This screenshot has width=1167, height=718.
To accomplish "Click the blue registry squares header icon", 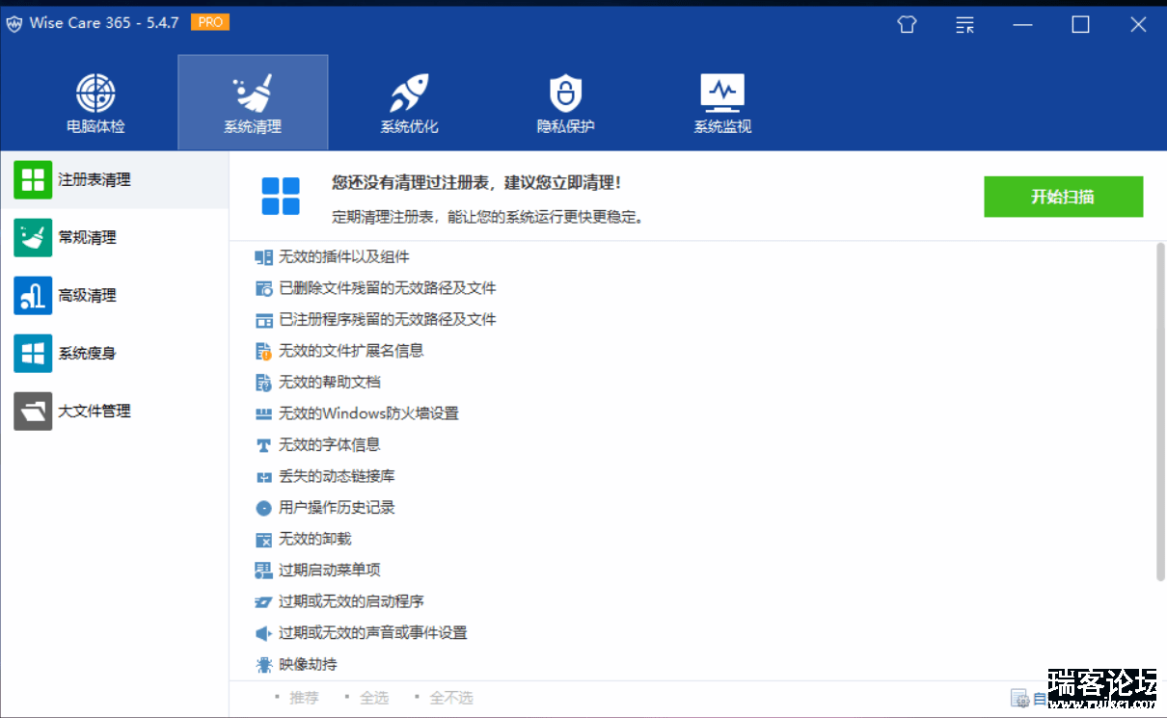I will 281,197.
